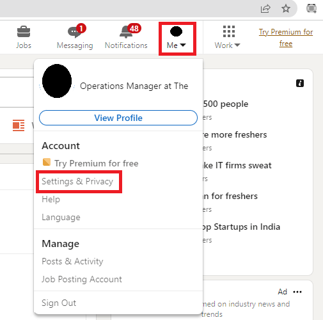
Task: Open Posts & Activity under Manage
Action: [x=72, y=261]
